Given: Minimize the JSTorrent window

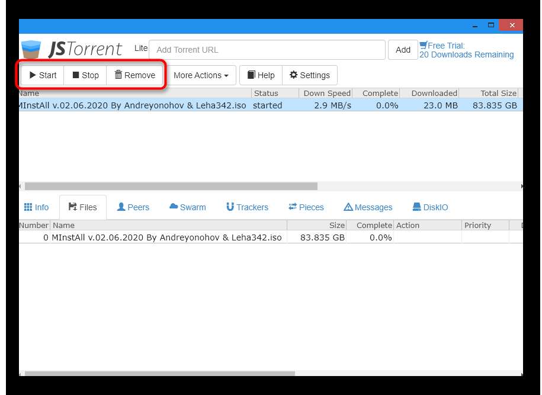Looking at the screenshot, I should [x=475, y=25].
